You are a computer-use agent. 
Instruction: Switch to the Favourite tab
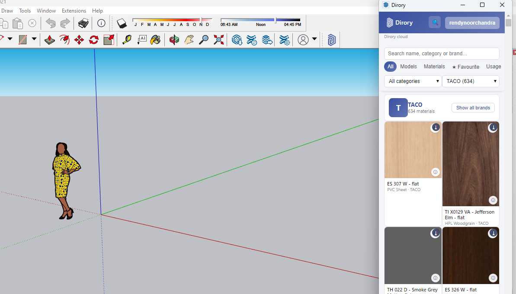tap(465, 67)
